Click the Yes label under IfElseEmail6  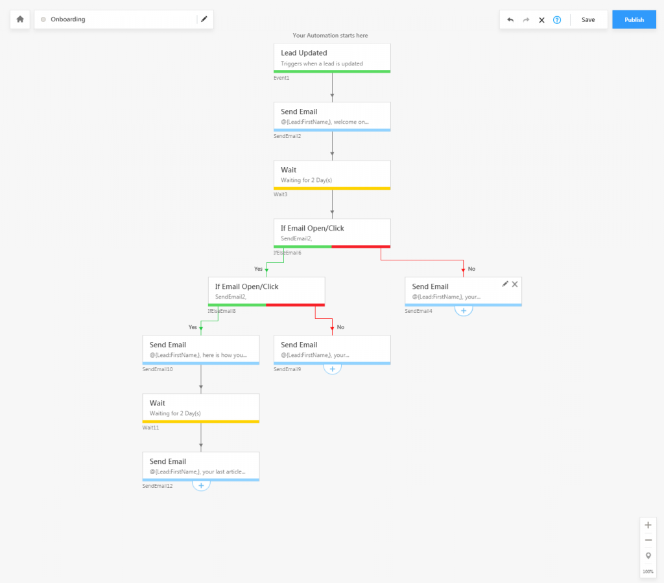pos(258,269)
